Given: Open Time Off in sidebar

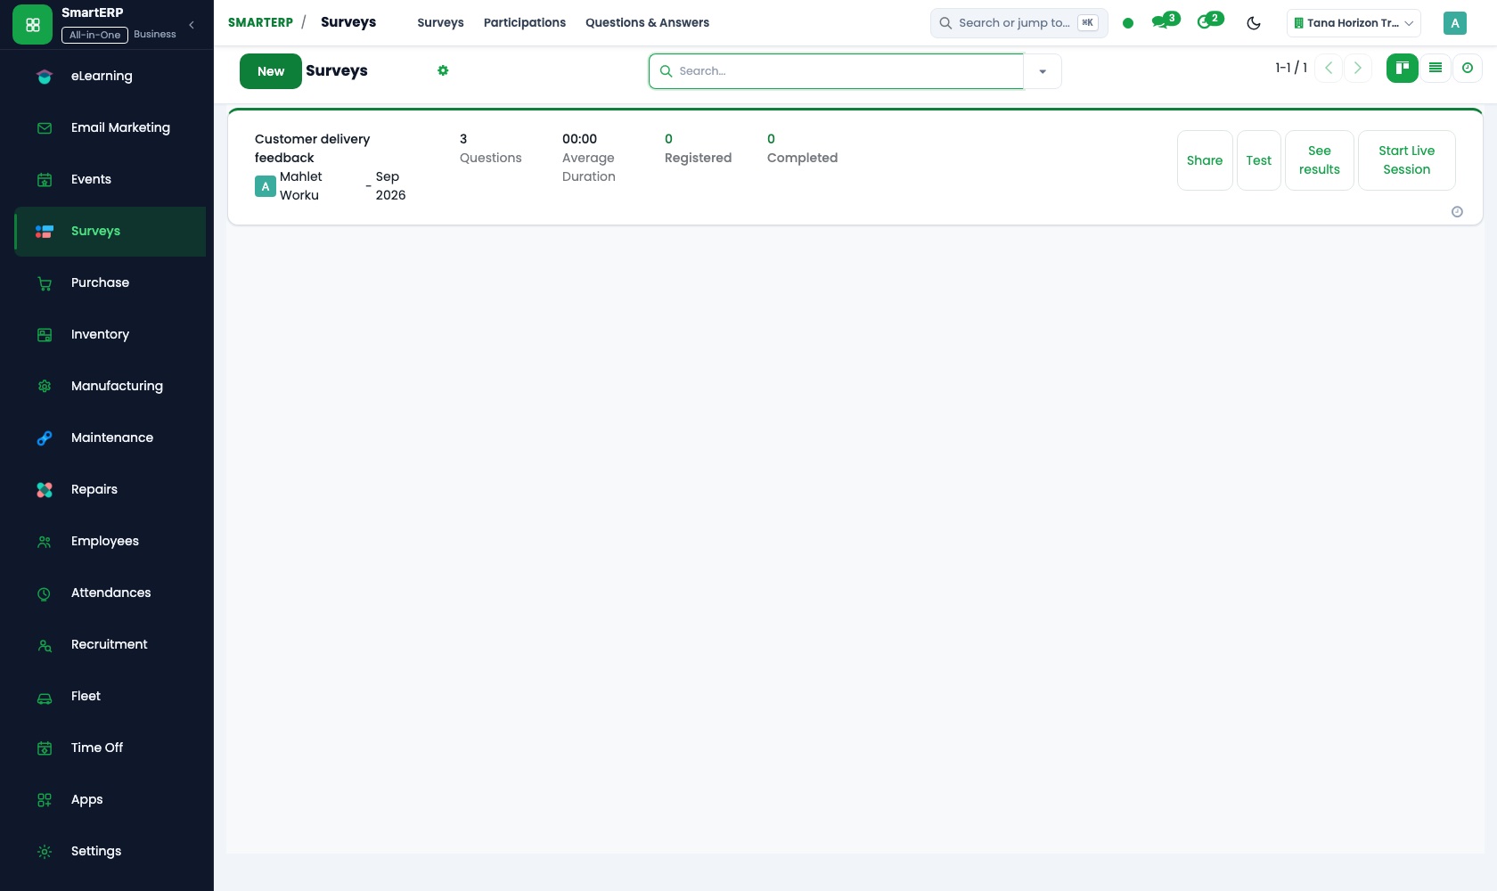Looking at the screenshot, I should (x=110, y=748).
